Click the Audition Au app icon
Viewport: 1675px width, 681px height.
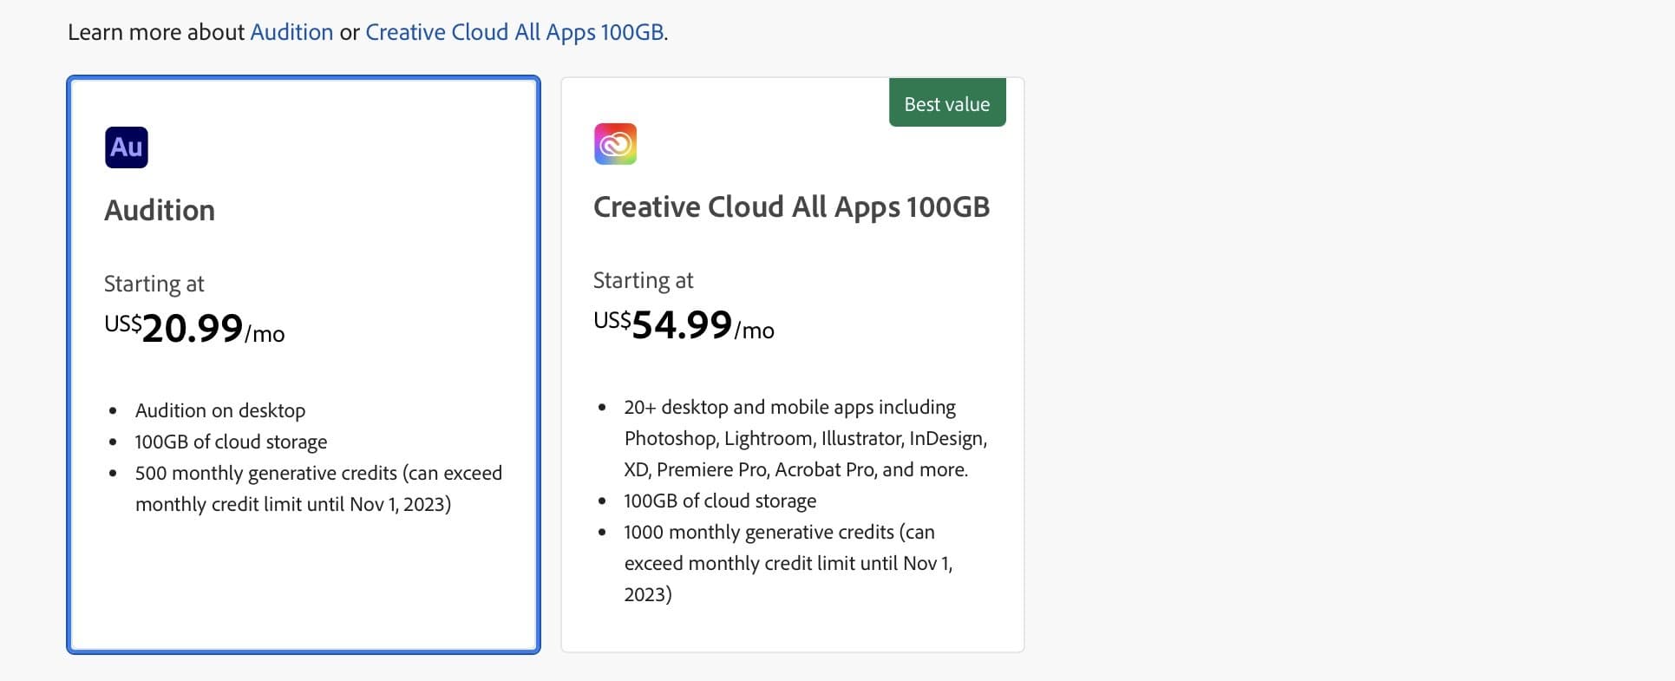pos(127,147)
